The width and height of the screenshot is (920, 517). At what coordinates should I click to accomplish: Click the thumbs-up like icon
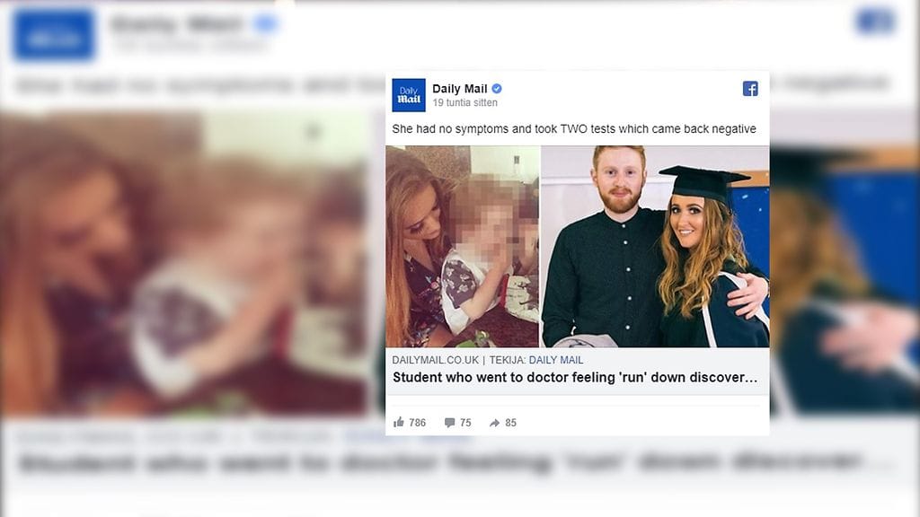click(399, 423)
